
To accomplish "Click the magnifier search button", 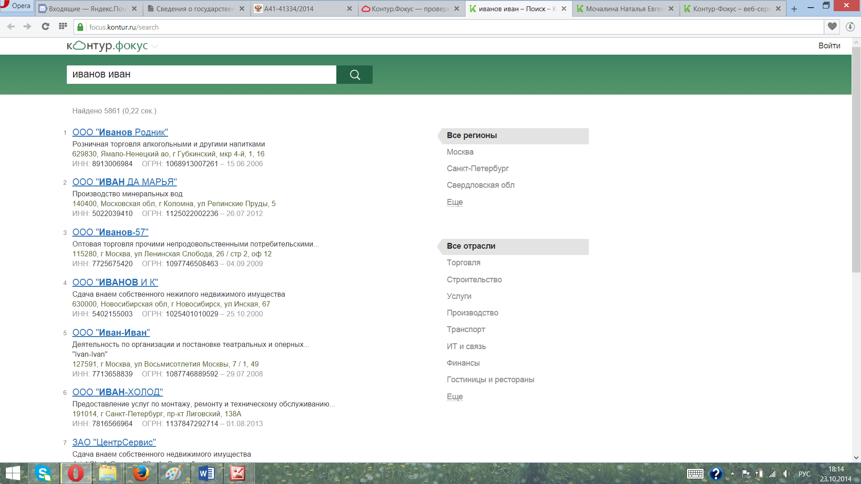I will click(x=354, y=74).
